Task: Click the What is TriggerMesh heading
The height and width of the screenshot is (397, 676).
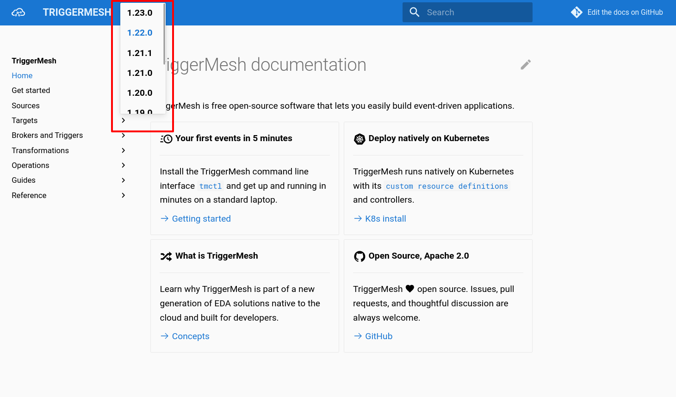Action: (217, 256)
